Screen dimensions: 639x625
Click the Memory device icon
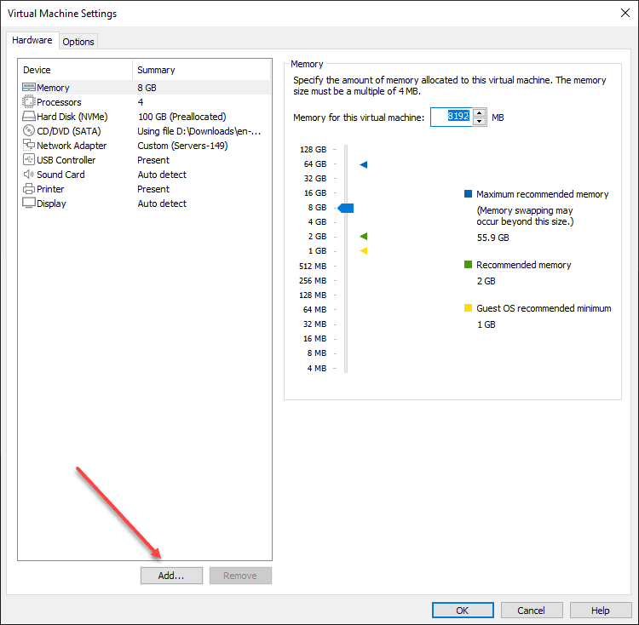click(x=28, y=87)
